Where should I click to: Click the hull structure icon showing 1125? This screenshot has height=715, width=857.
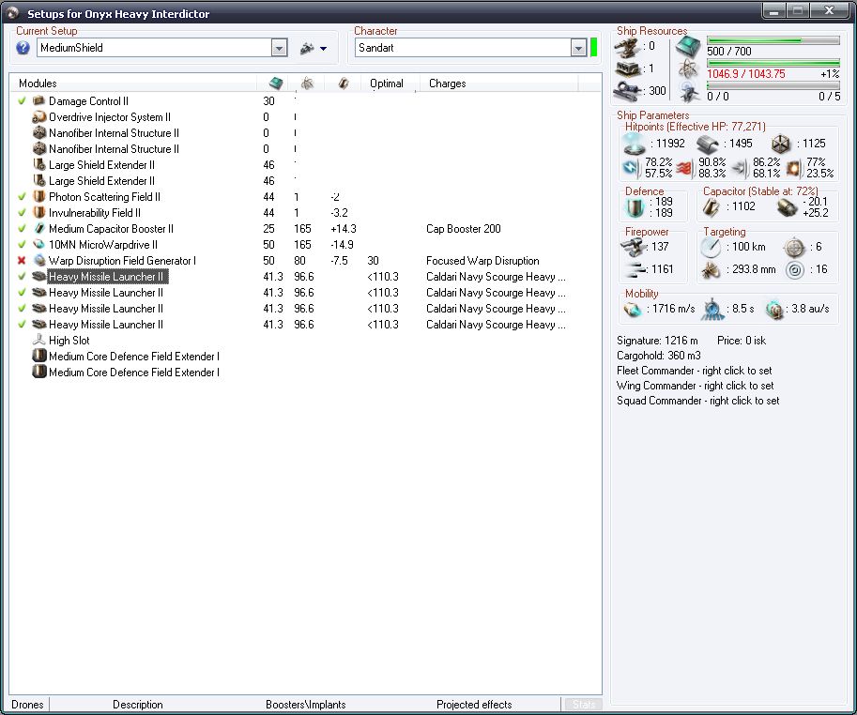pyautogui.click(x=781, y=145)
